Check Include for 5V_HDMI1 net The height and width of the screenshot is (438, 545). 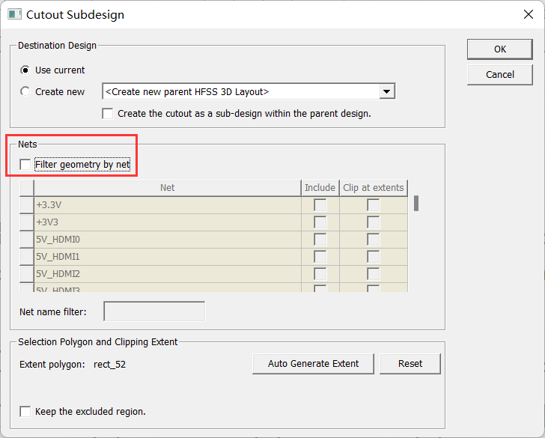(320, 257)
